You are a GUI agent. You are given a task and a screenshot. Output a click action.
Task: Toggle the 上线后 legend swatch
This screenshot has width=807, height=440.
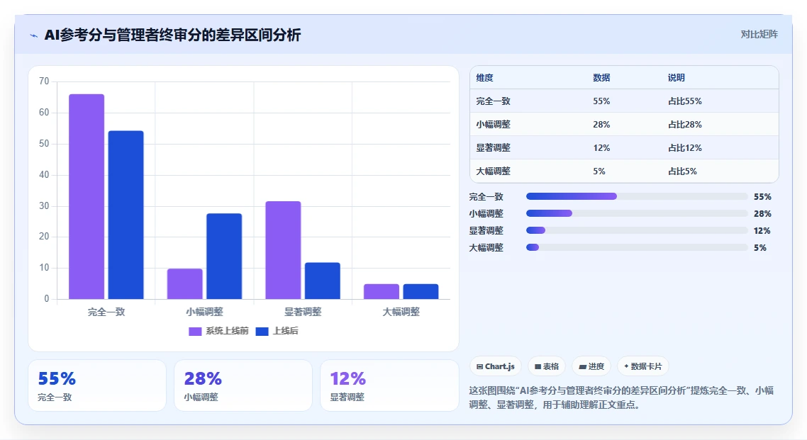click(x=262, y=331)
